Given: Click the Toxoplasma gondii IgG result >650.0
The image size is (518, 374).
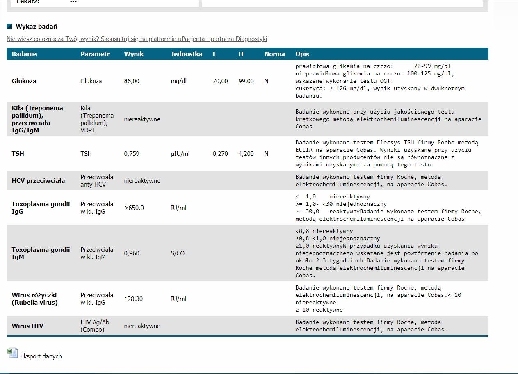Looking at the screenshot, I should coord(134,208).
